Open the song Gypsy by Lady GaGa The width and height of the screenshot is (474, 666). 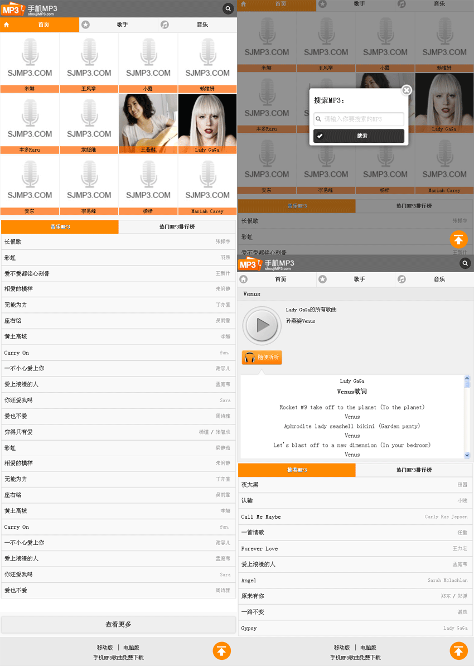tap(356, 628)
